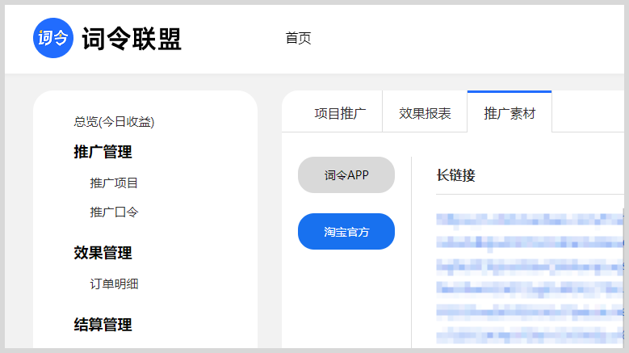
Task: Switch to the 项目推广 tab
Action: click(x=340, y=113)
